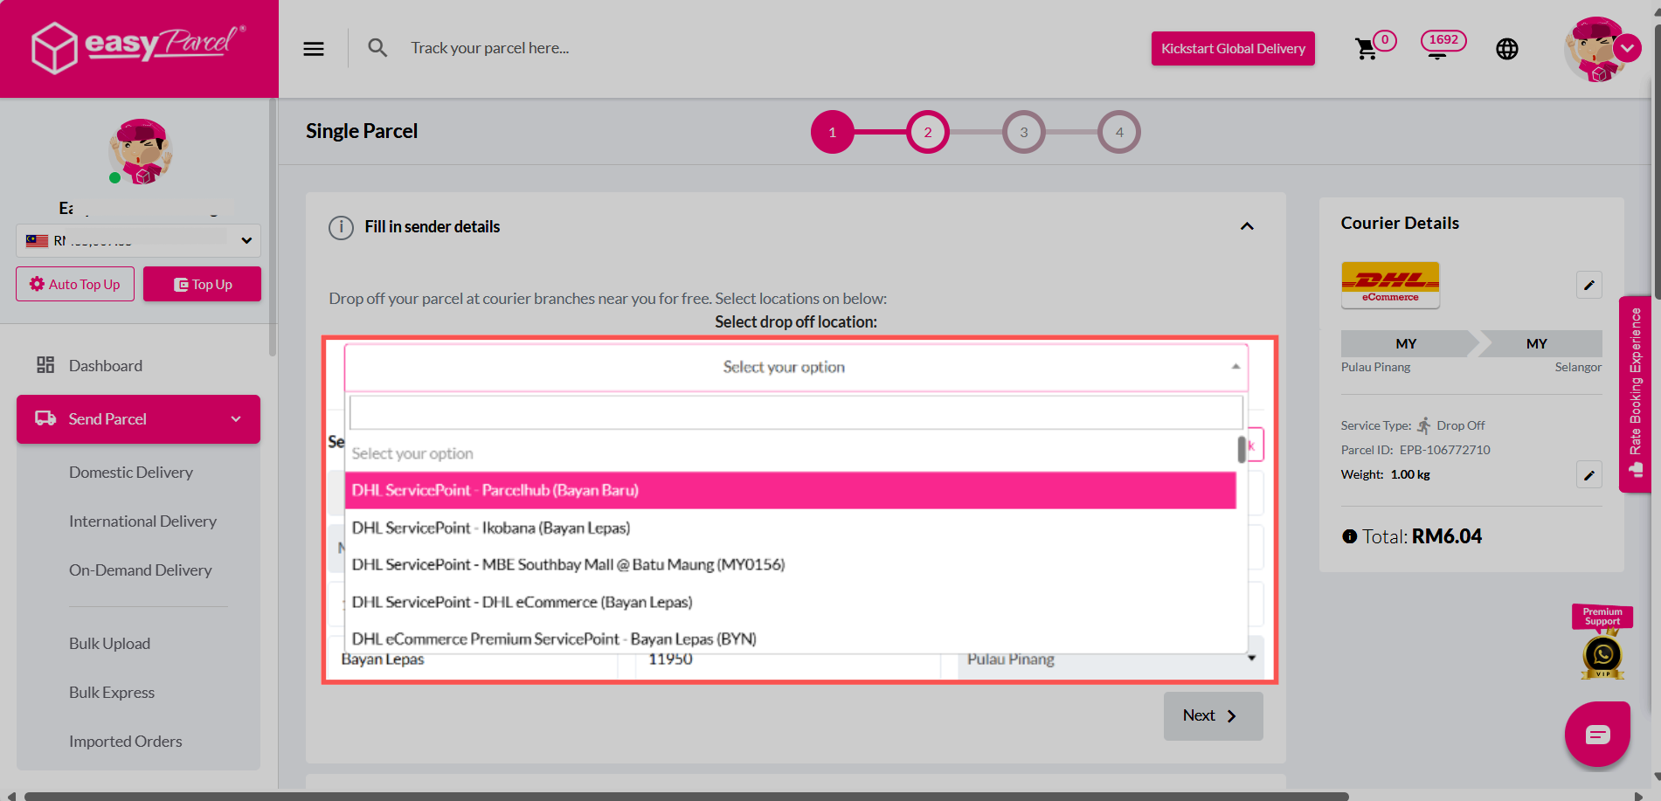
Task: Collapse the Fill in sender details section
Action: pyautogui.click(x=1247, y=226)
